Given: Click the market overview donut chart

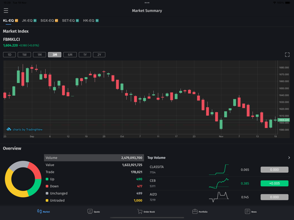Looking at the screenshot, I should (x=23, y=179).
